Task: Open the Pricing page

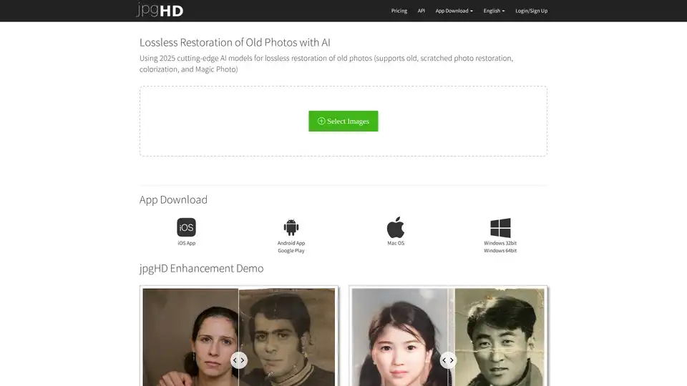Action: [x=399, y=11]
